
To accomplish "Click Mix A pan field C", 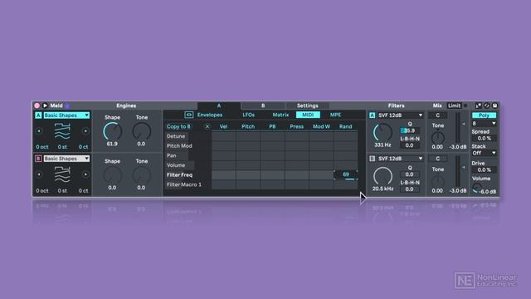I will pos(438,115).
